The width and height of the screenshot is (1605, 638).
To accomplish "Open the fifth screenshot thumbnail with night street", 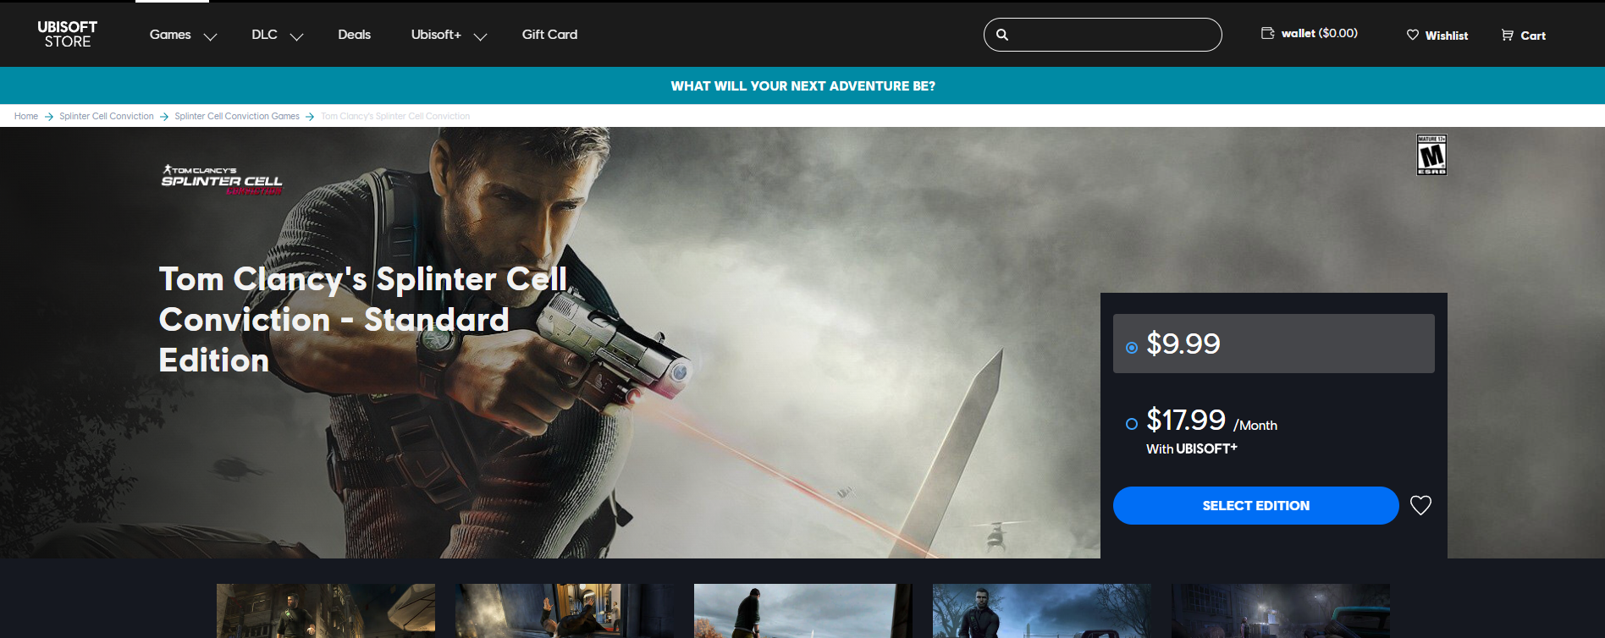I will (x=1281, y=611).
